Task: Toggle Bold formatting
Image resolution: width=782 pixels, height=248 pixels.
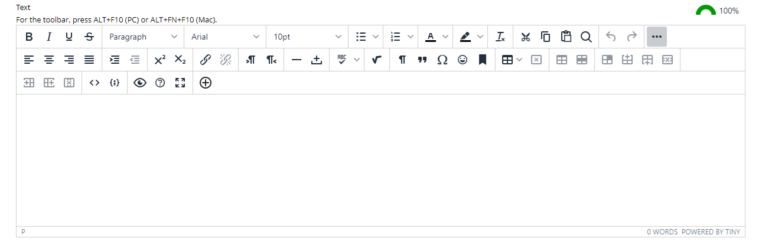Action: (x=29, y=37)
